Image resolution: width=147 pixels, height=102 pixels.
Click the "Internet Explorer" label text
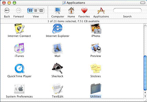(x=58, y=36)
